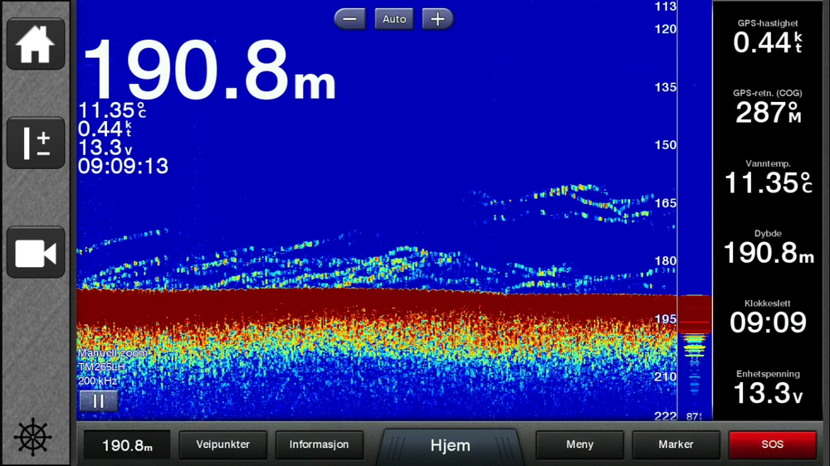The width and height of the screenshot is (830, 466).
Task: Pause the sonar scrolling
Action: tap(99, 401)
